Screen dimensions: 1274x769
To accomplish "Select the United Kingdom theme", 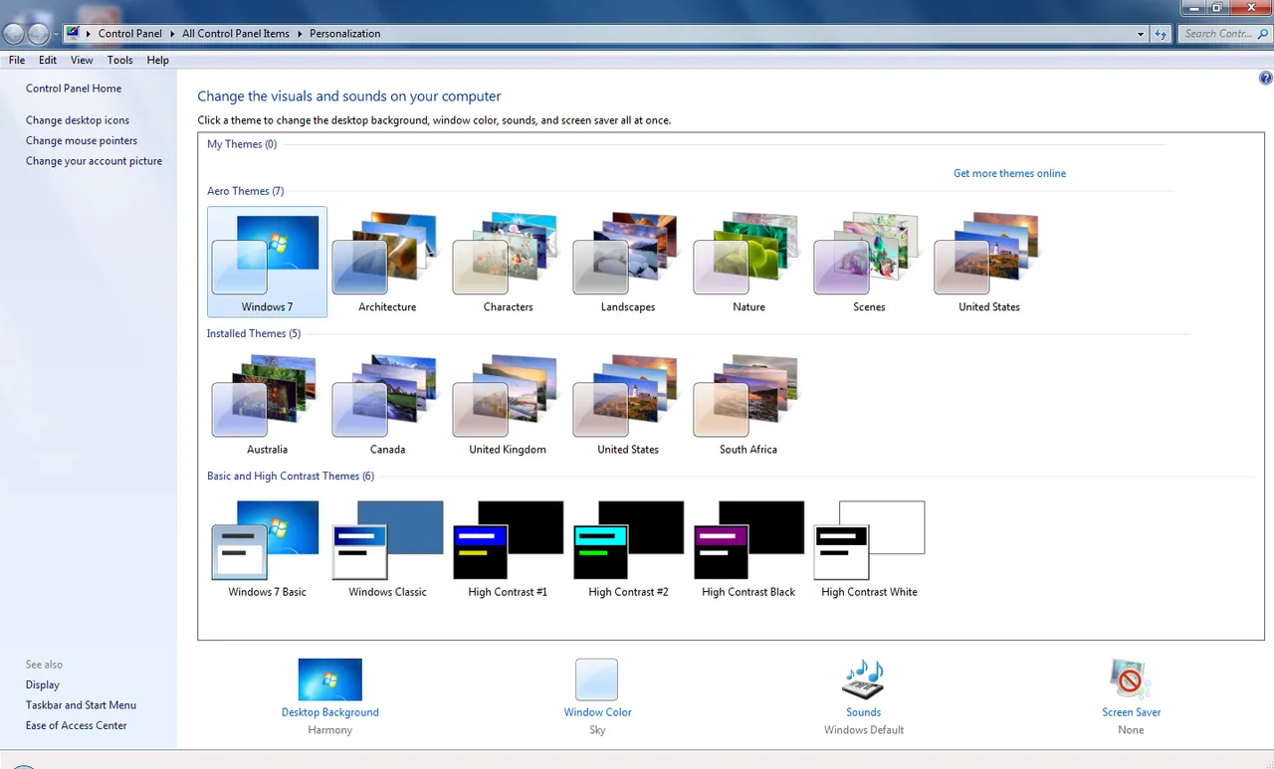I will pos(508,404).
